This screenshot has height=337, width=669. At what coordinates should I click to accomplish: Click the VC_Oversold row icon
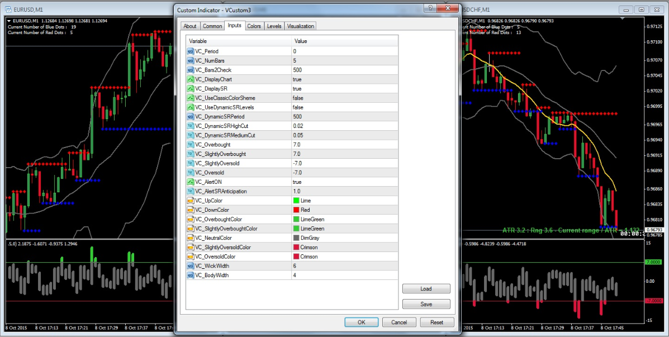(x=190, y=173)
